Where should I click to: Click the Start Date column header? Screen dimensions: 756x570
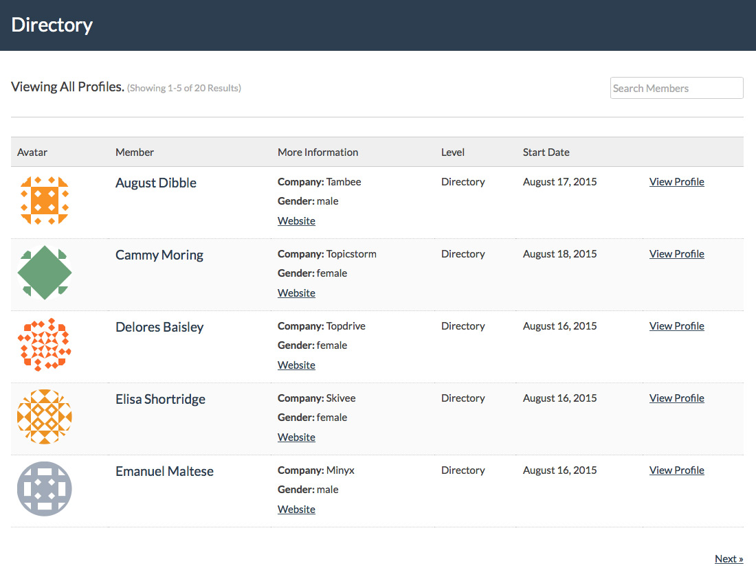pyautogui.click(x=546, y=152)
